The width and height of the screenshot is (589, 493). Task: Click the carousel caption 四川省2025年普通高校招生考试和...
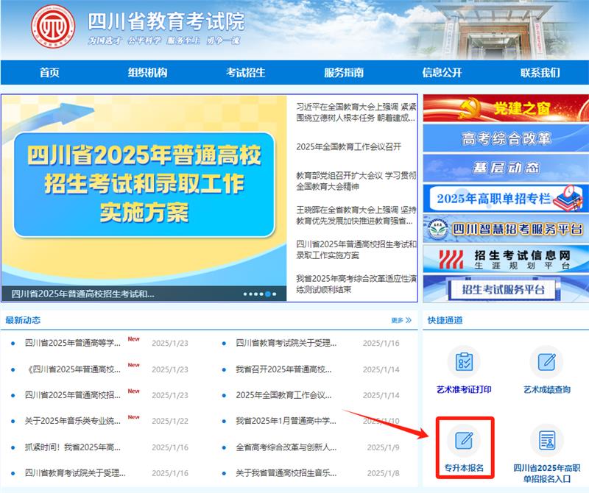pyautogui.click(x=82, y=294)
